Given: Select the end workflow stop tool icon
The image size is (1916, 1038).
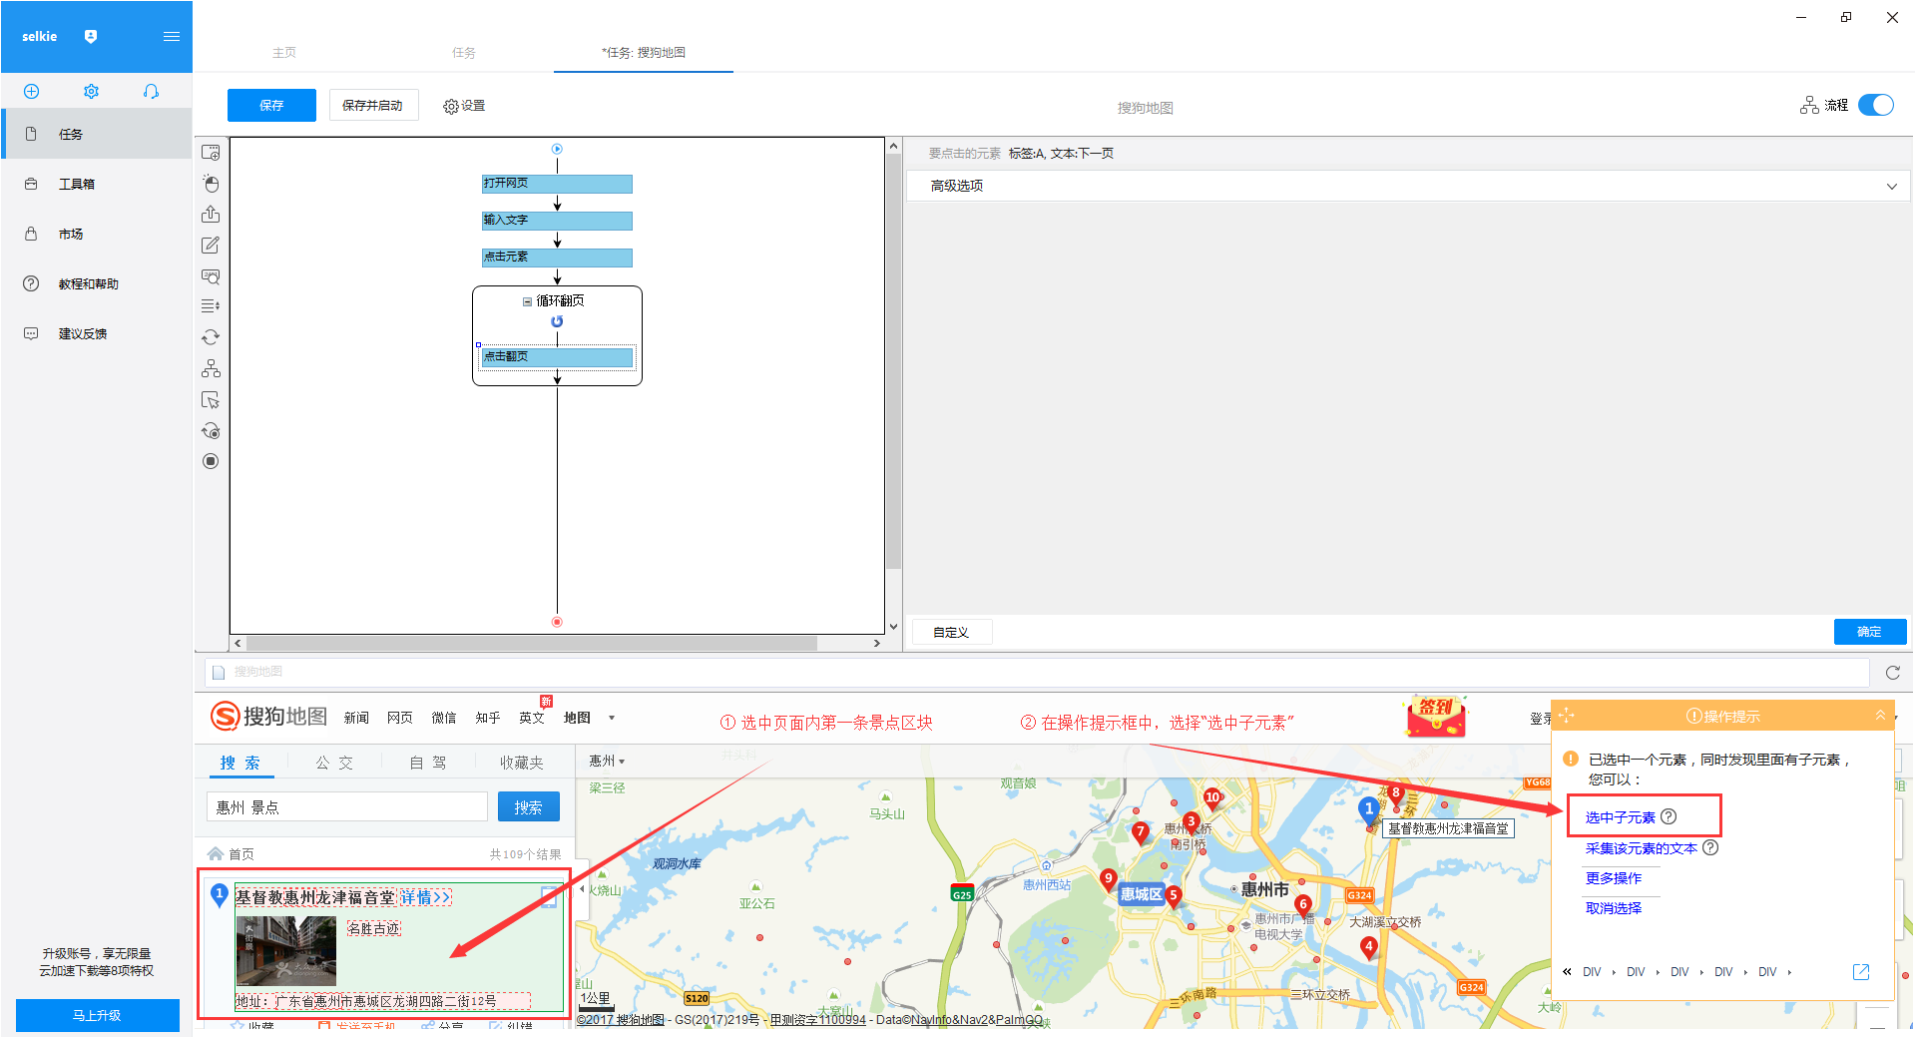Looking at the screenshot, I should coord(211,461).
